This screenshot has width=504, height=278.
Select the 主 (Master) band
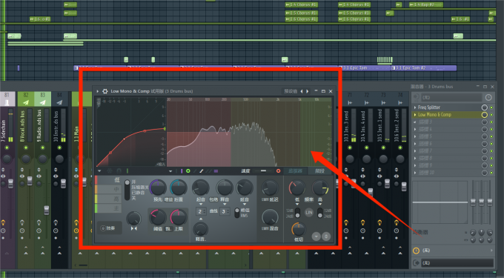coord(108,208)
